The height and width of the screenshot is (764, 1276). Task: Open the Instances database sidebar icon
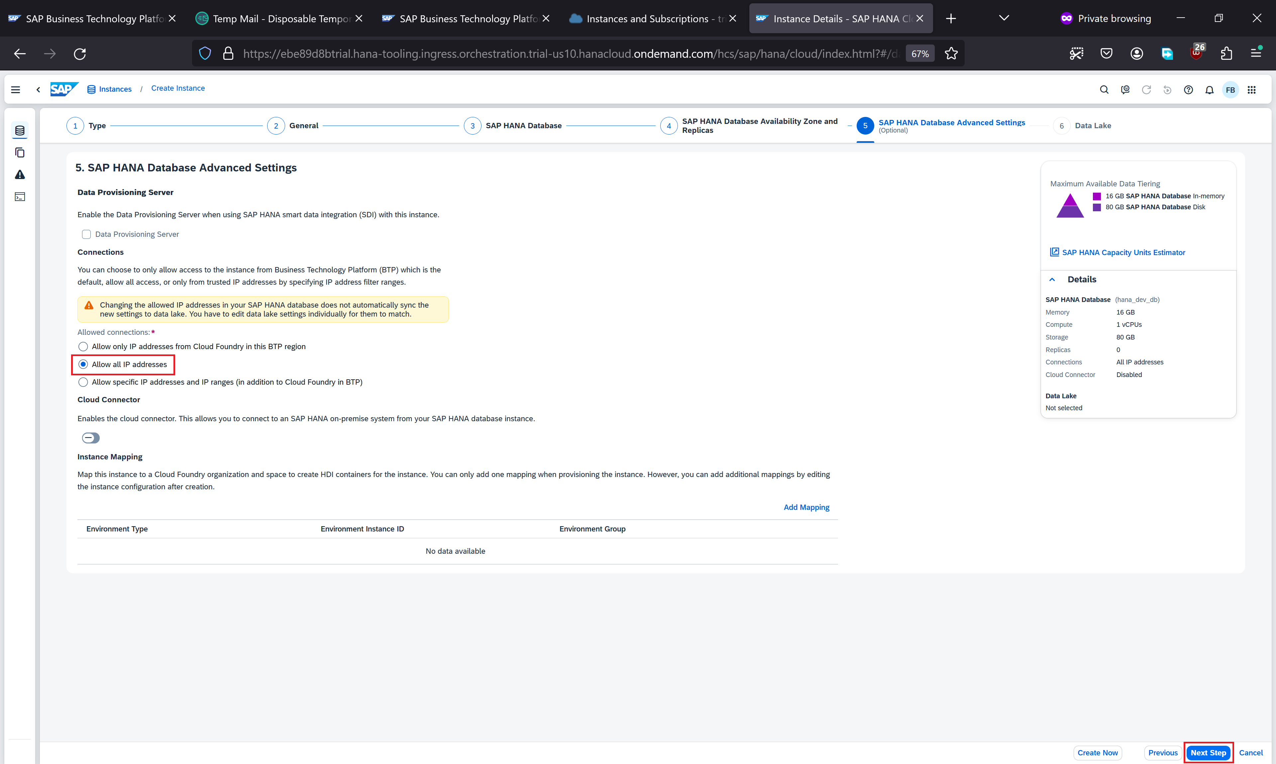(20, 130)
